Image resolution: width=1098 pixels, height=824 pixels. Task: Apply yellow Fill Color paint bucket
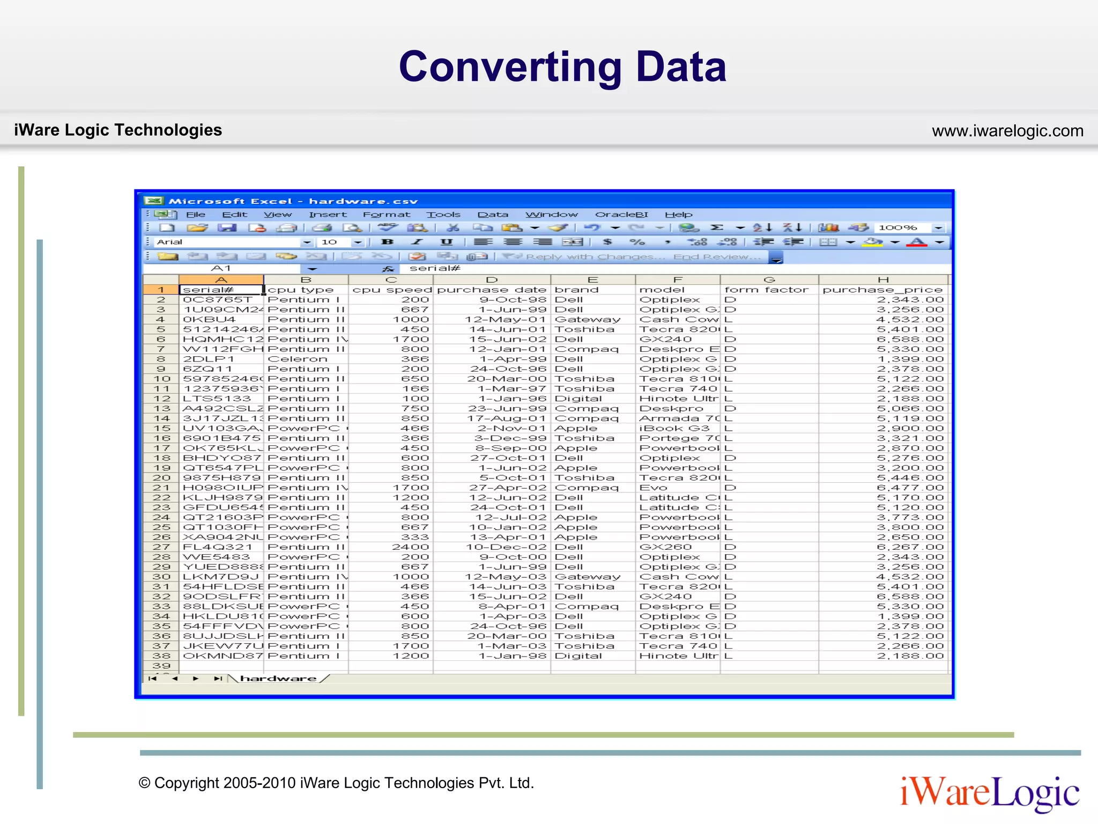873,242
